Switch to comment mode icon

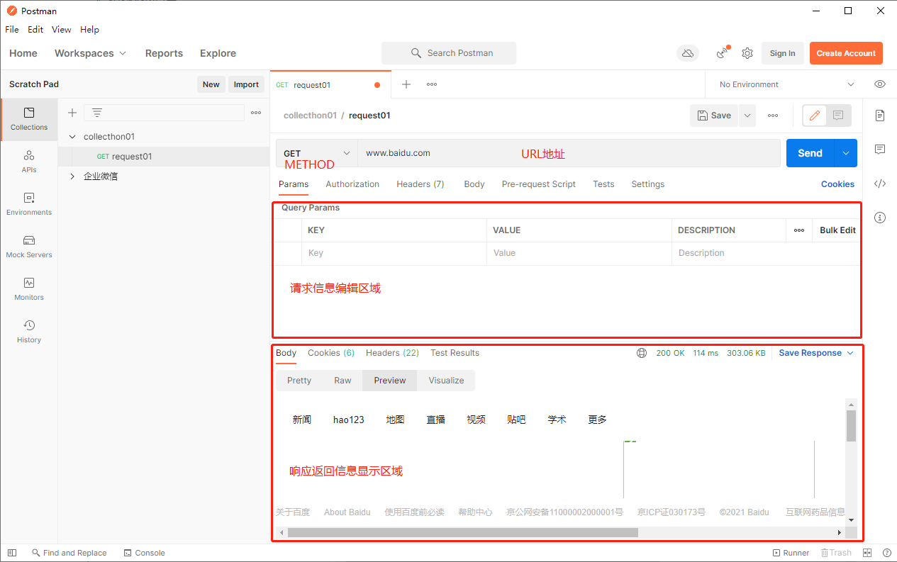pyautogui.click(x=838, y=116)
